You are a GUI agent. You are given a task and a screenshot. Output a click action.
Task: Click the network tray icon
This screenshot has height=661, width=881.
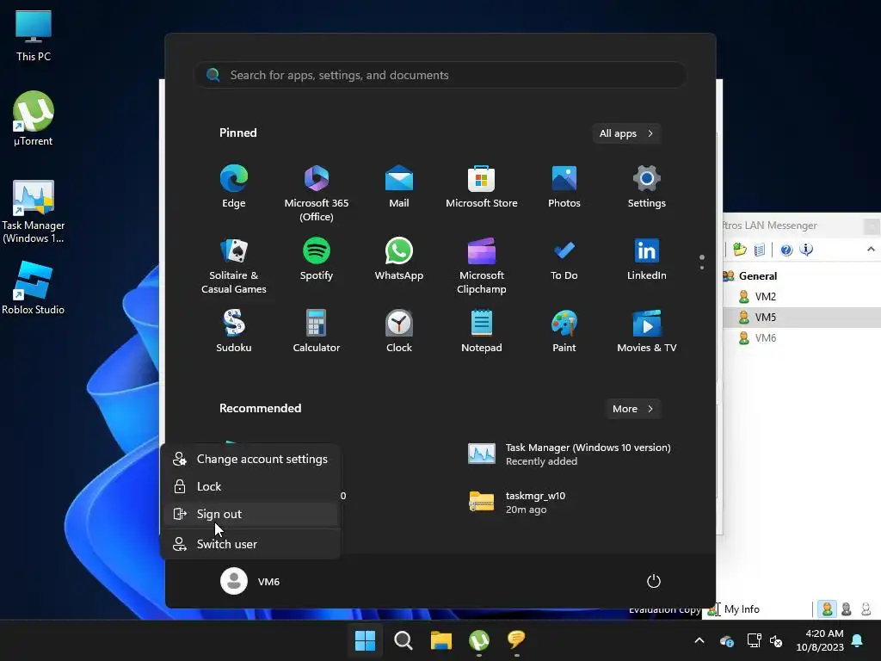coord(754,640)
